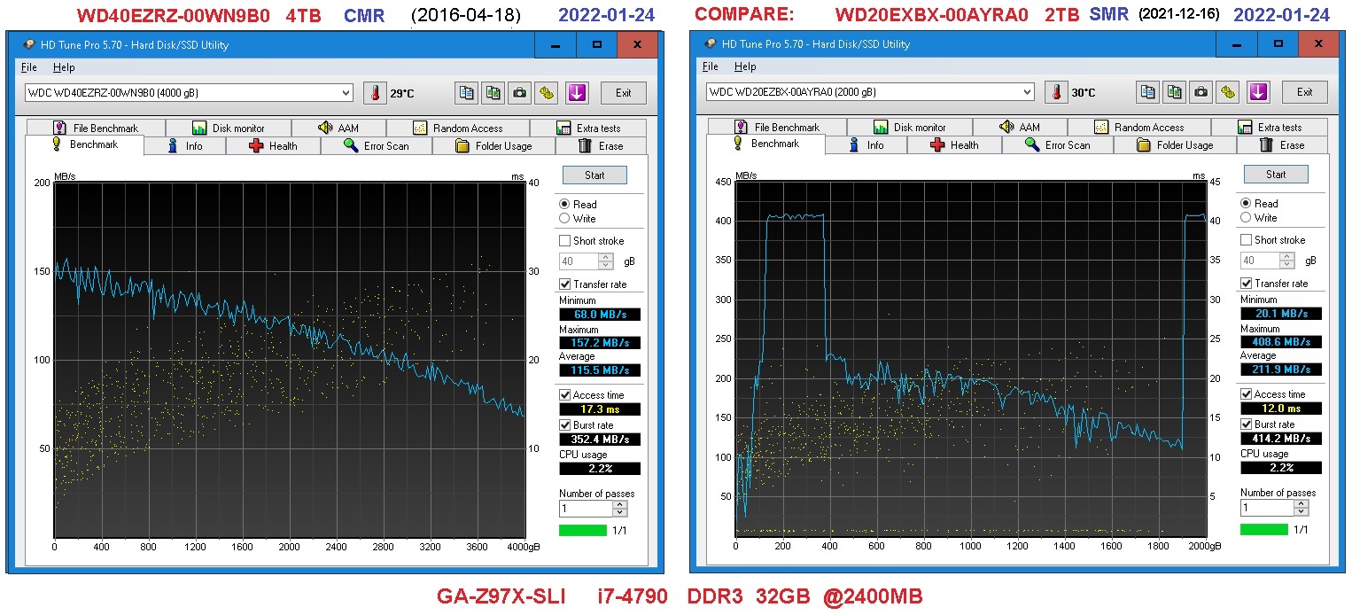Select the 157.2 MB/s maximum value

(x=599, y=343)
